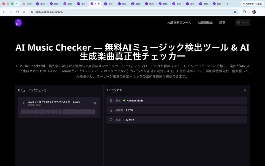The height and width of the screenshot is (166, 265).
Task: Switch to the first tab labeled AI生
Action: (27, 4)
